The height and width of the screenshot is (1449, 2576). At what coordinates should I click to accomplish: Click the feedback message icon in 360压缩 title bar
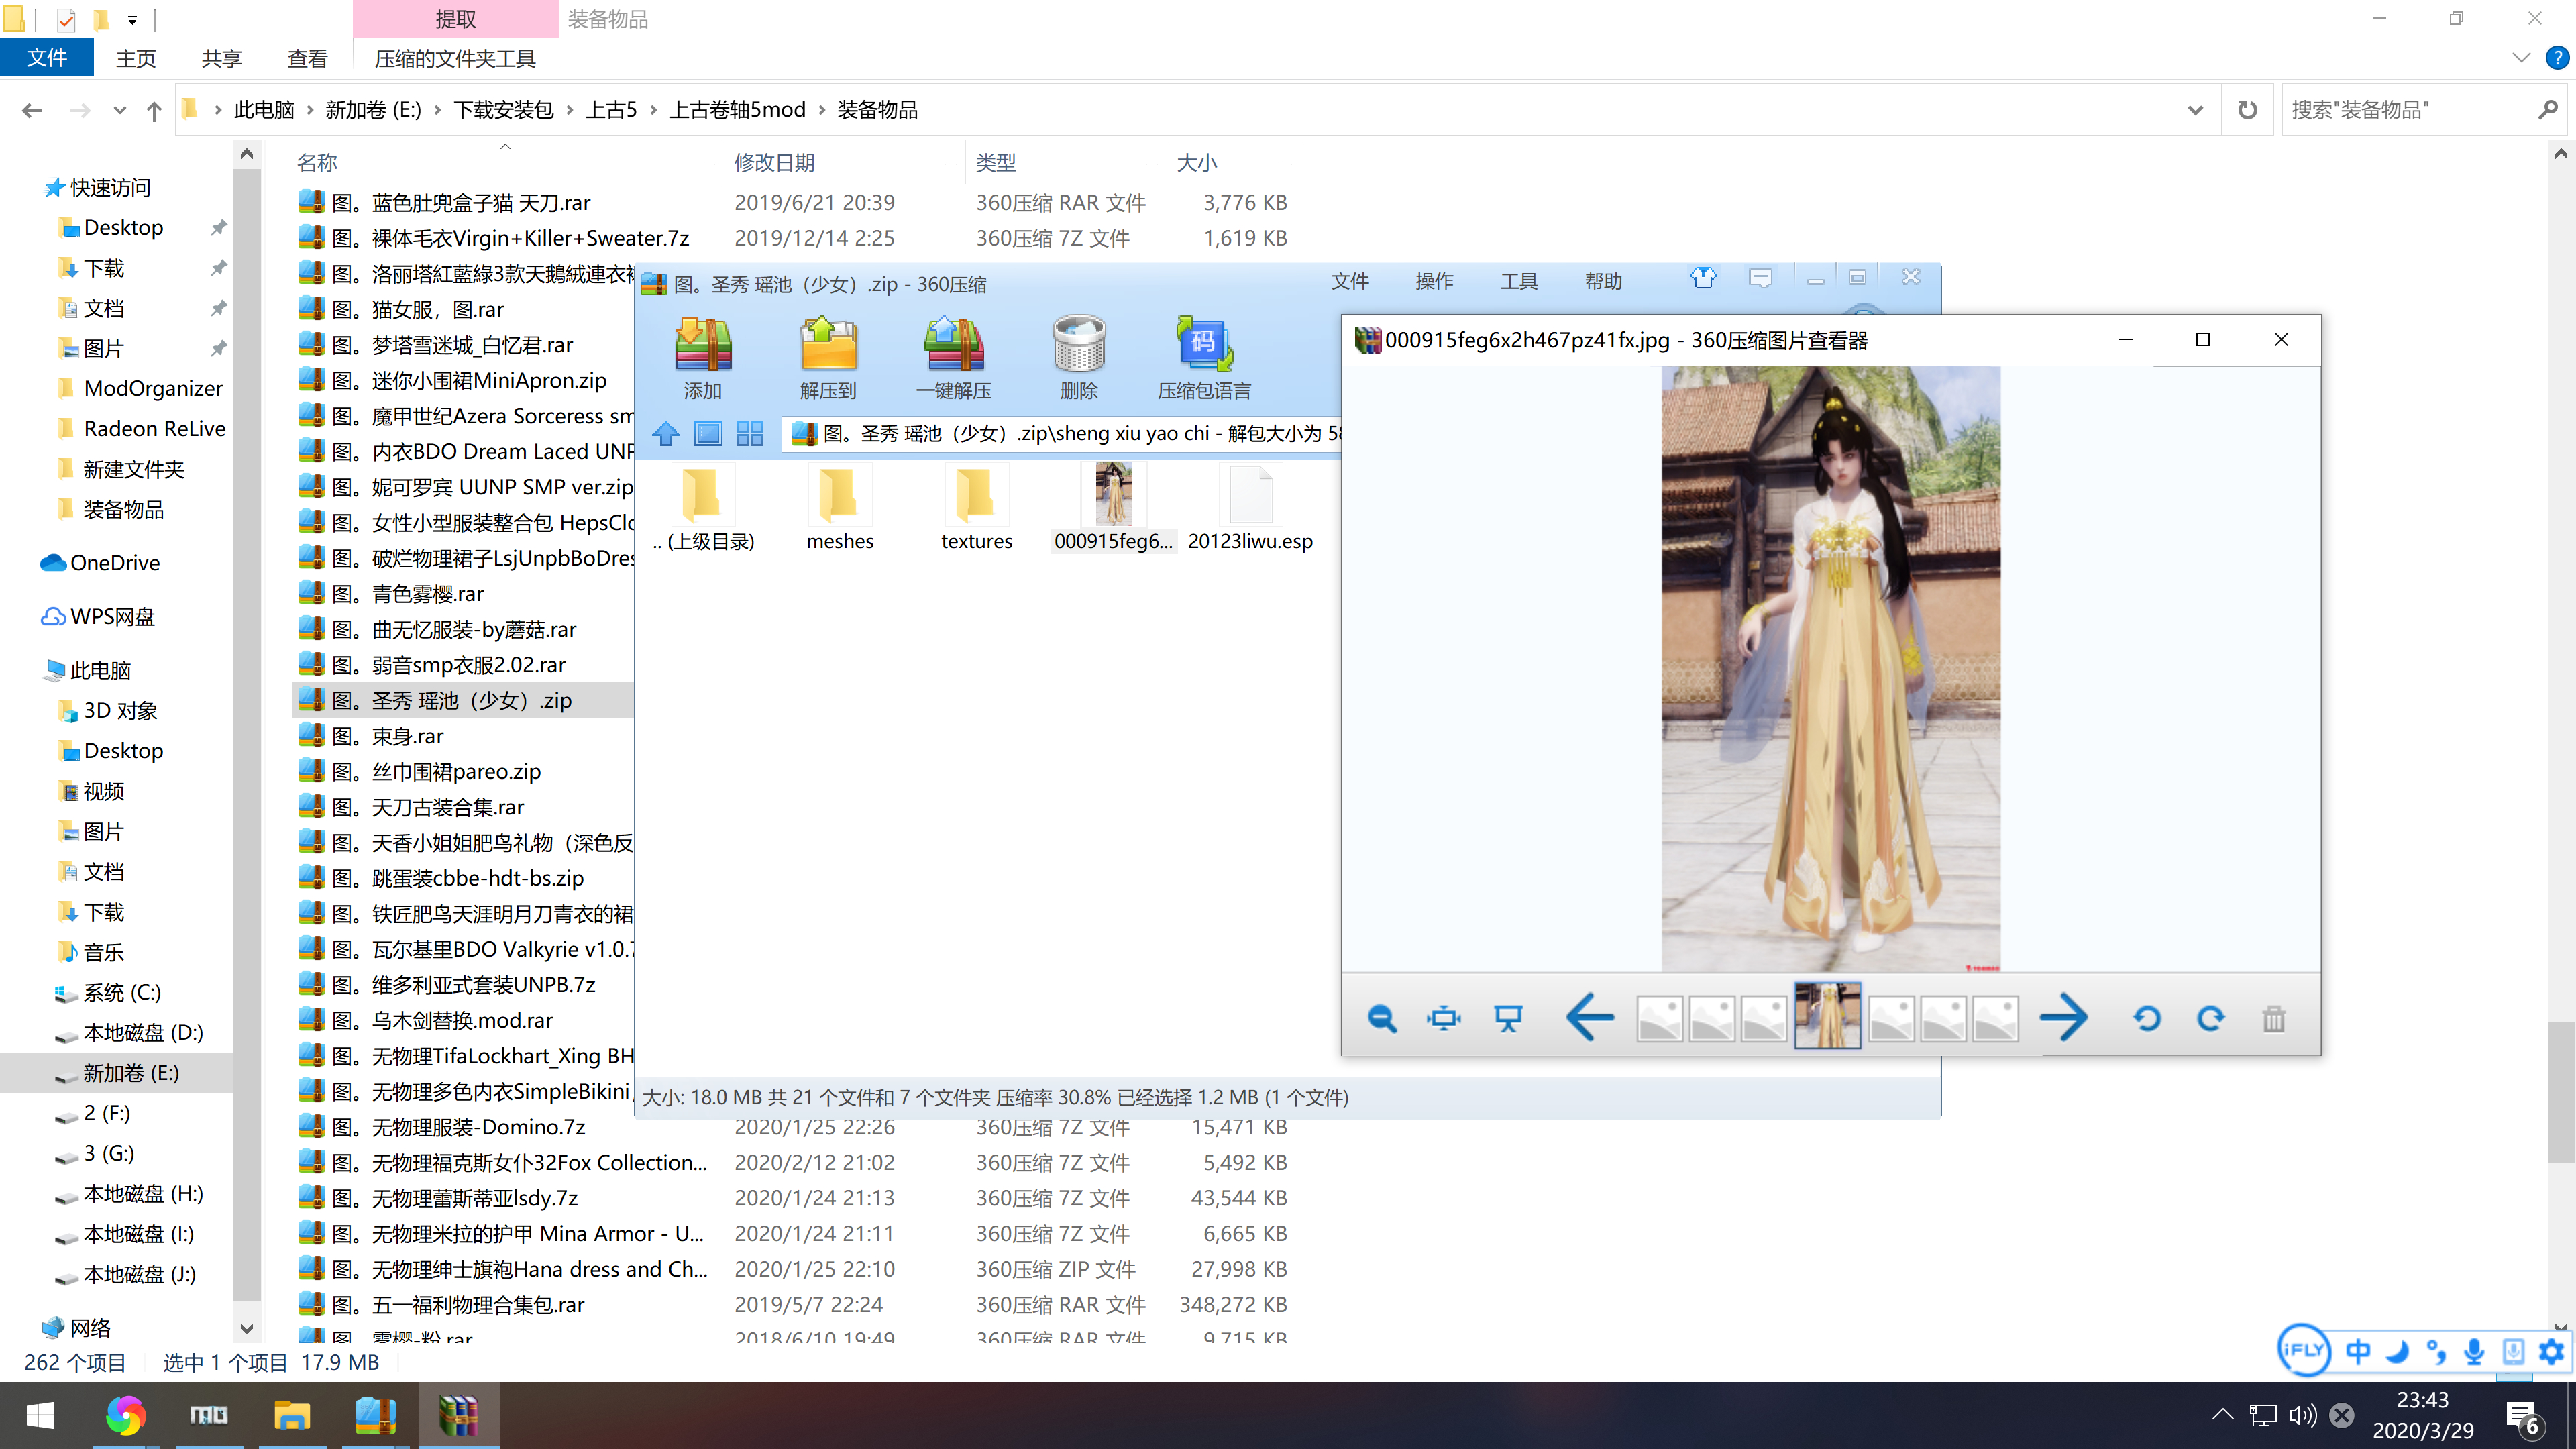click(1761, 279)
